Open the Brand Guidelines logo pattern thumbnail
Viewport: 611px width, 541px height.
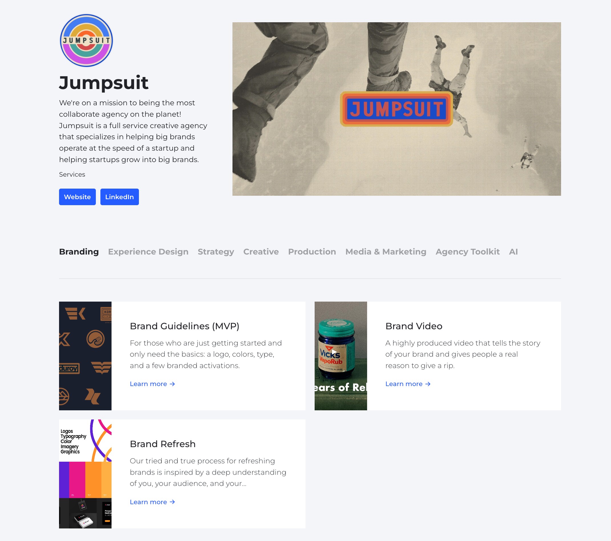[x=85, y=356]
